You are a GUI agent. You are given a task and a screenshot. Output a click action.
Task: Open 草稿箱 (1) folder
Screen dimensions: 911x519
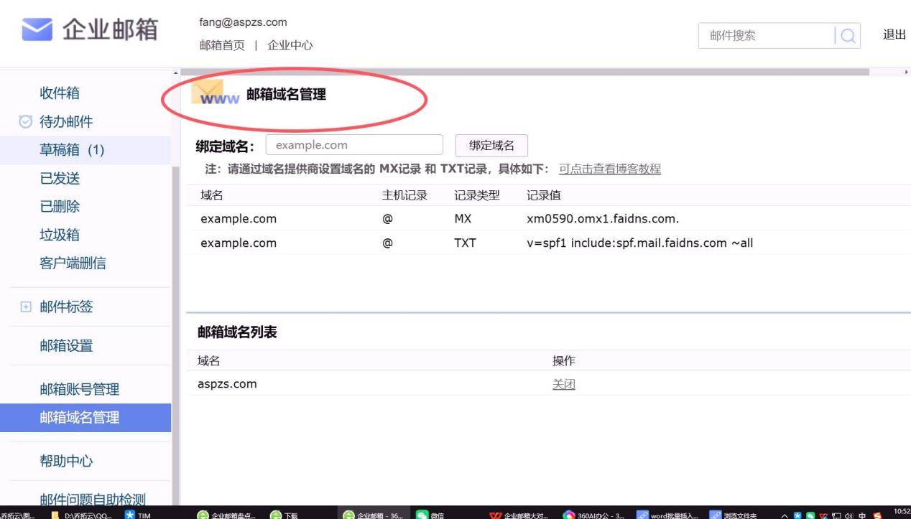coord(72,150)
